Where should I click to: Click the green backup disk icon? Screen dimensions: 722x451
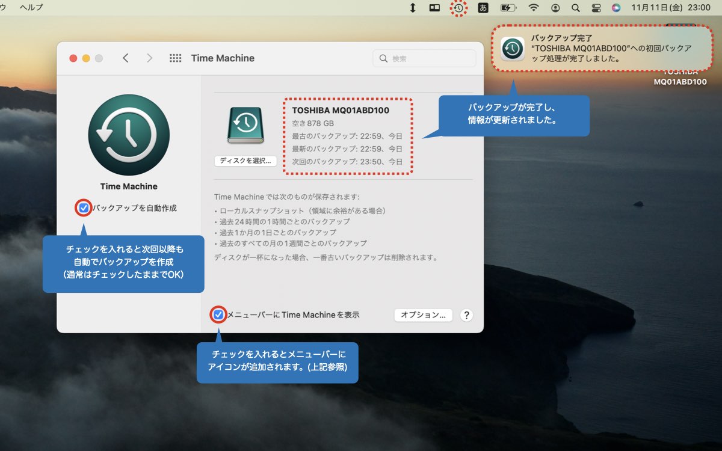click(245, 126)
